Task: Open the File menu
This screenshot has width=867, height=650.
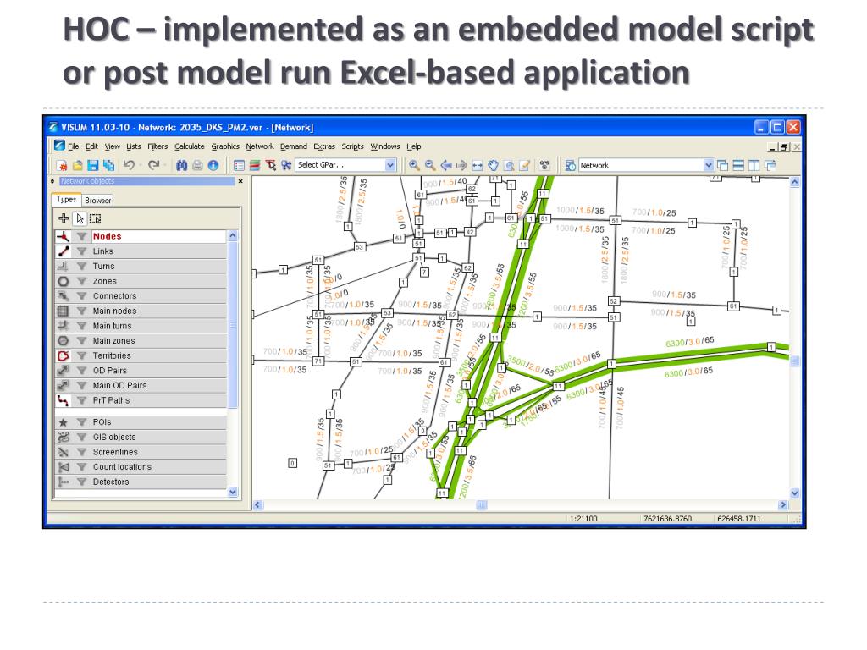Action: (x=73, y=146)
